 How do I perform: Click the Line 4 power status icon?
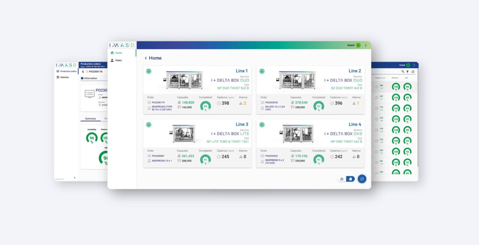click(x=262, y=125)
